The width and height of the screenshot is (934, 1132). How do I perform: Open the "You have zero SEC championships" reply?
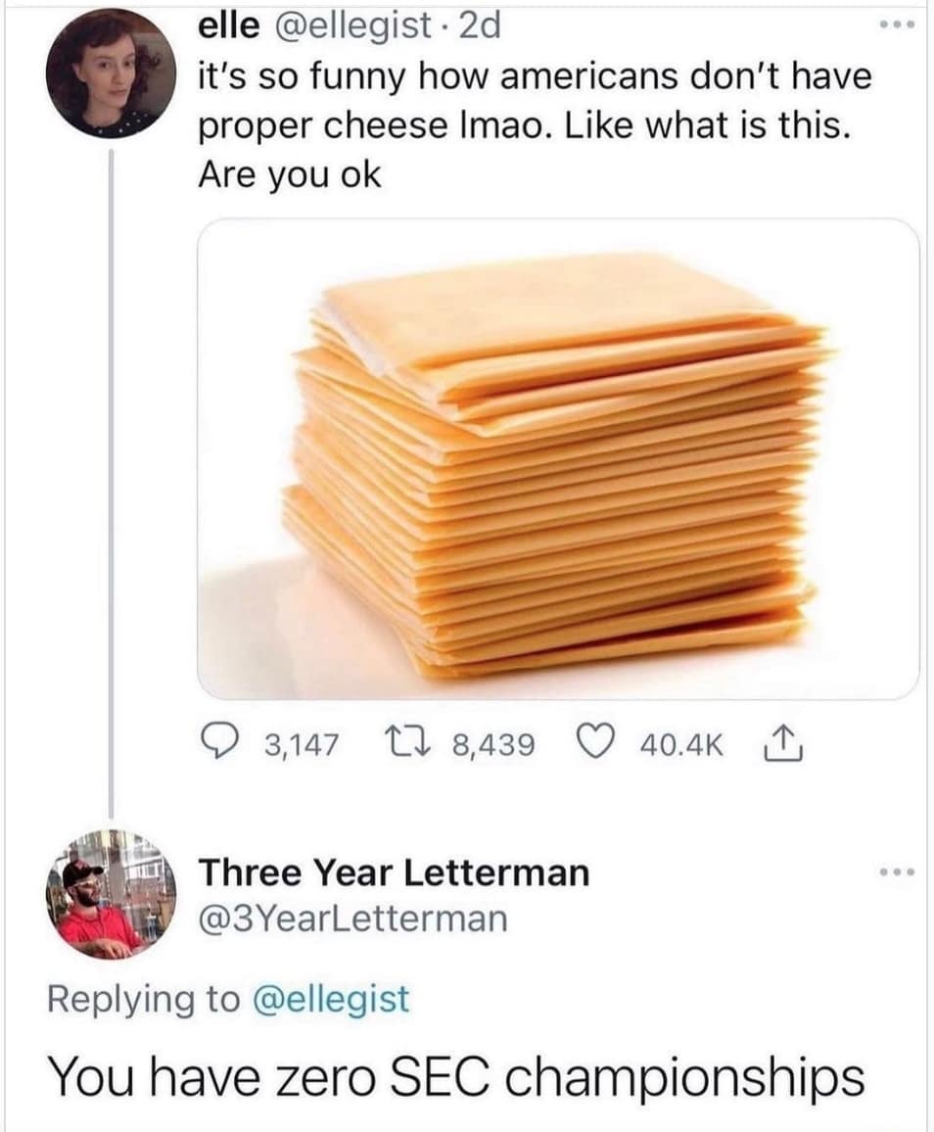click(x=456, y=1076)
